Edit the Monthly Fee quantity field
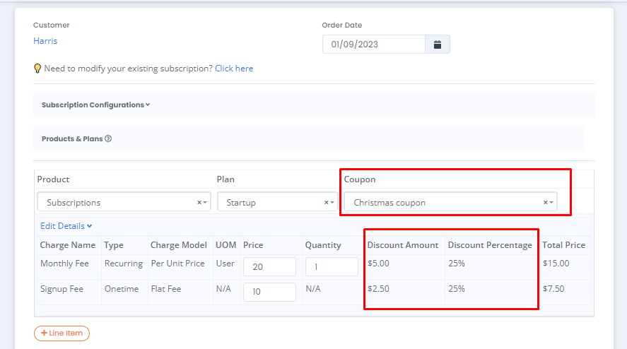627x349 pixels. [x=332, y=266]
